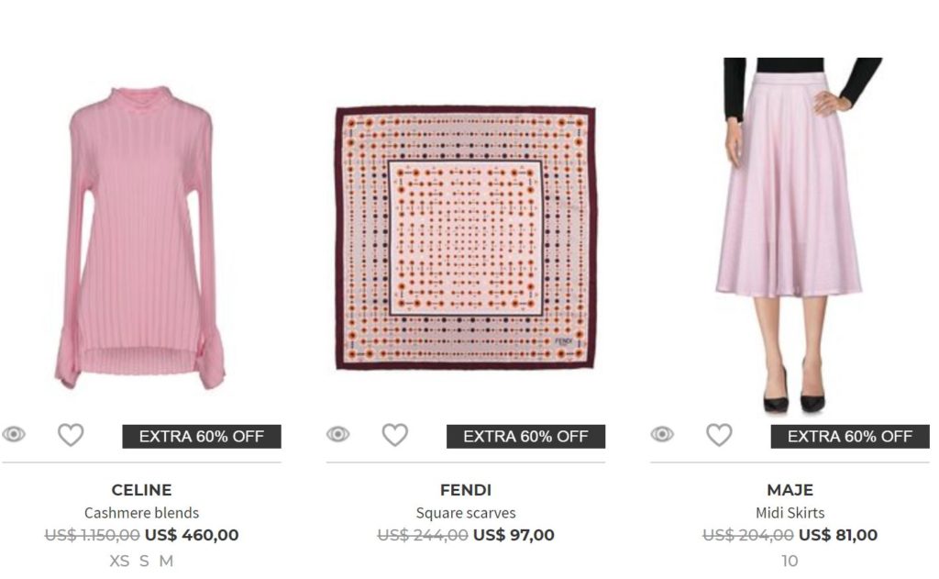The width and height of the screenshot is (939, 579).
Task: Click Extra 60% Off badge on Fendi scarf
Action: coord(525,437)
